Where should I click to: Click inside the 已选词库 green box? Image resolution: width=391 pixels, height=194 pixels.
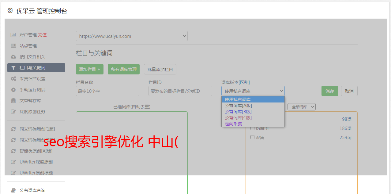(132, 153)
